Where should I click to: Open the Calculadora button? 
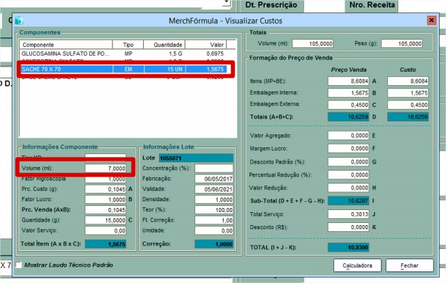(357, 265)
